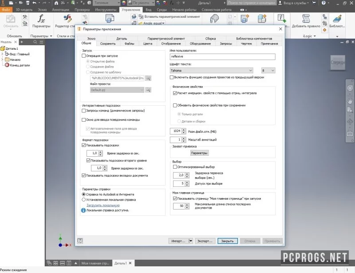
Task: Click the iProperties insert icon
Action: (x=281, y=18)
